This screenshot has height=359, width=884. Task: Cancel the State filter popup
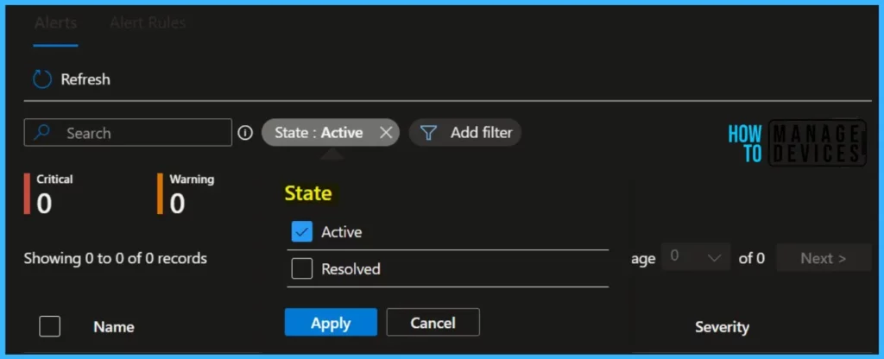pyautogui.click(x=433, y=323)
